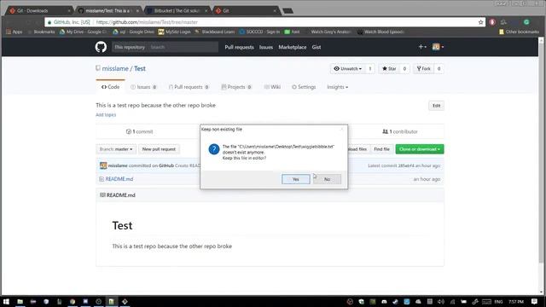Open the misslame owner link
Image resolution: width=546 pixels, height=307 pixels.
[115, 68]
